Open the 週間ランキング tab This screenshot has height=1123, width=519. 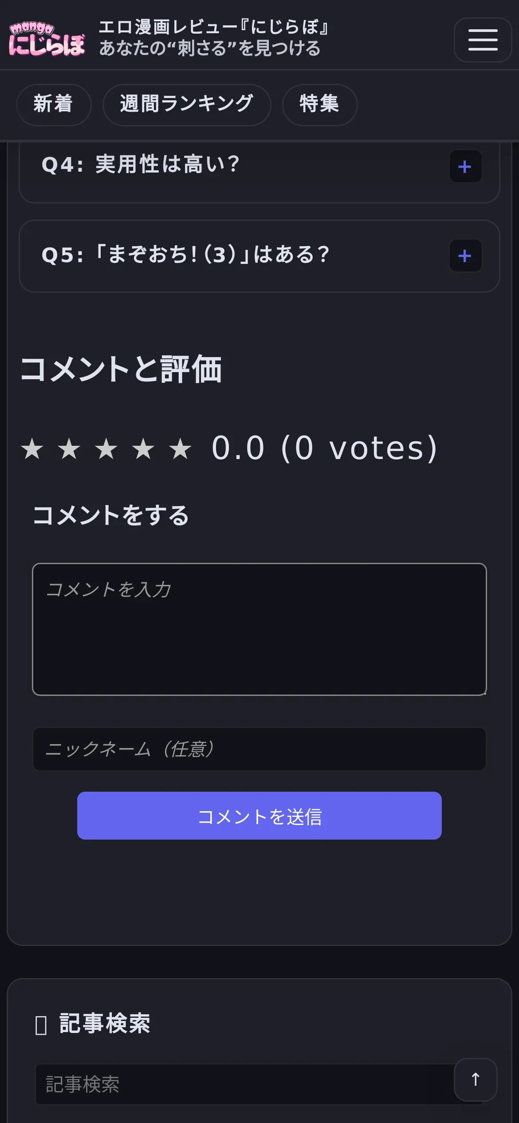click(x=187, y=105)
